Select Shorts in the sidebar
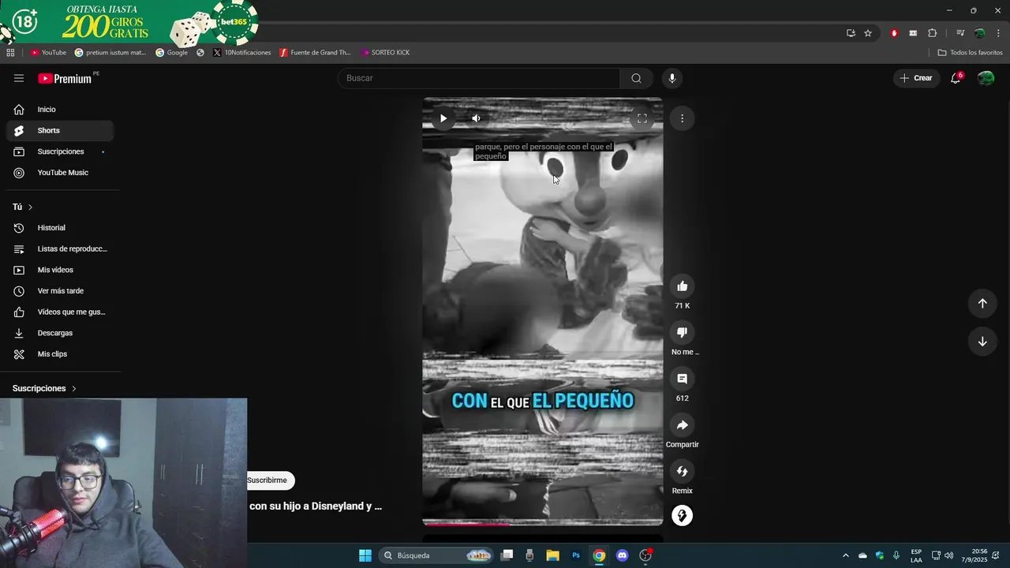This screenshot has height=568, width=1010. click(x=60, y=130)
